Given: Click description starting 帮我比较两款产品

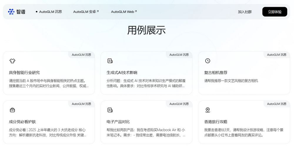Looking at the screenshot, I should [x=146, y=132].
